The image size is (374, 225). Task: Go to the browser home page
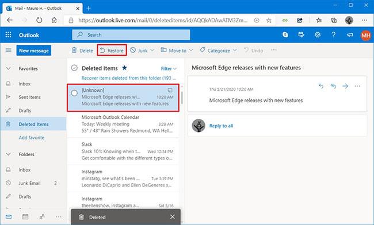click(x=54, y=20)
